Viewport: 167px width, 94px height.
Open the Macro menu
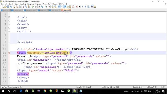44,4
